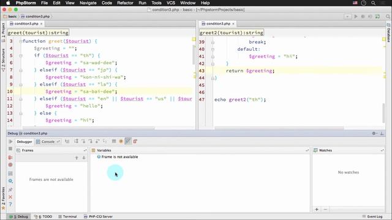
Task: Open the Tools menu
Action: tap(156, 3)
